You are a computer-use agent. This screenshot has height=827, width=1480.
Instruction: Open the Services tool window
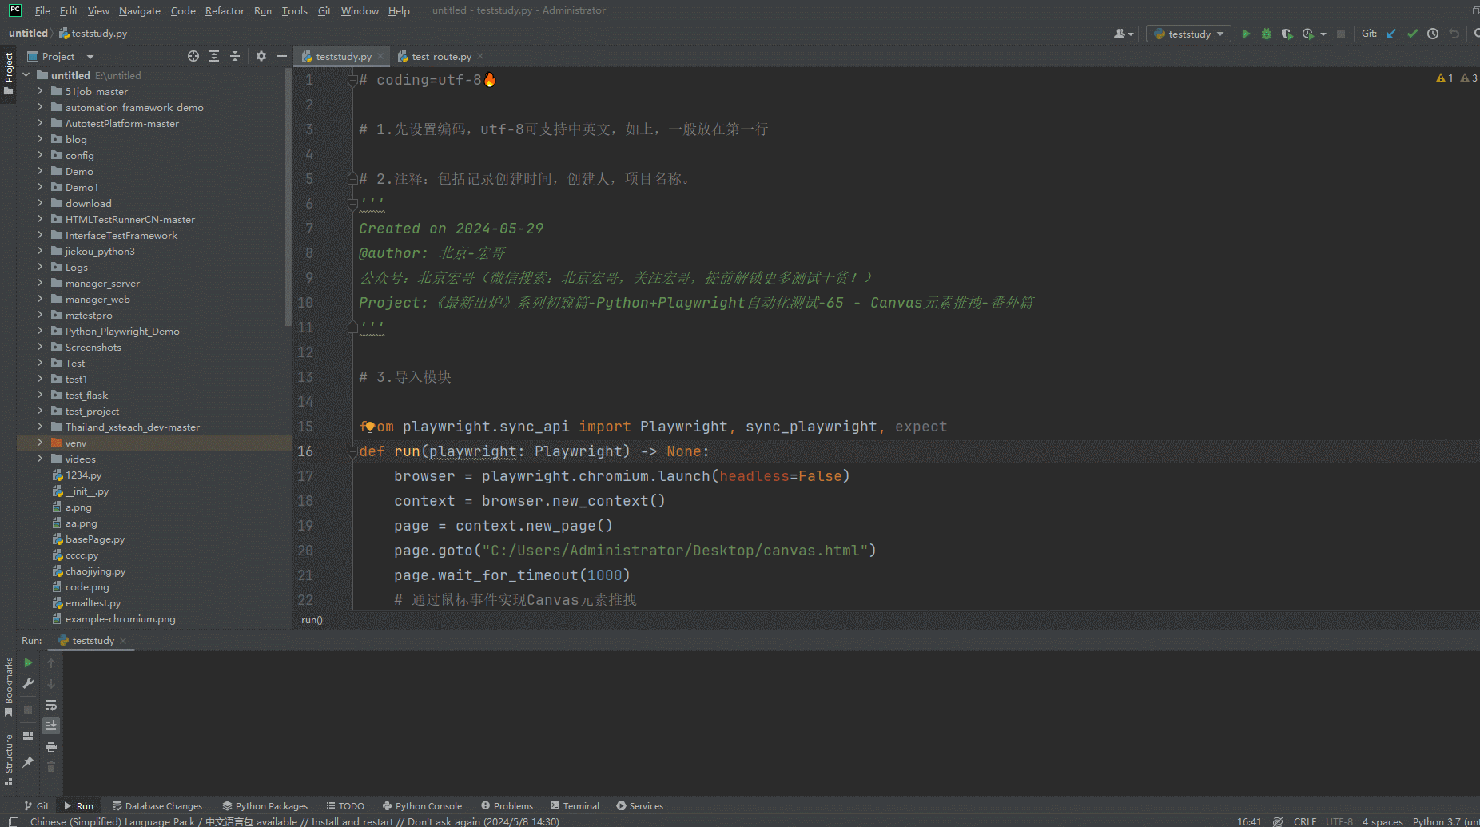click(x=639, y=806)
